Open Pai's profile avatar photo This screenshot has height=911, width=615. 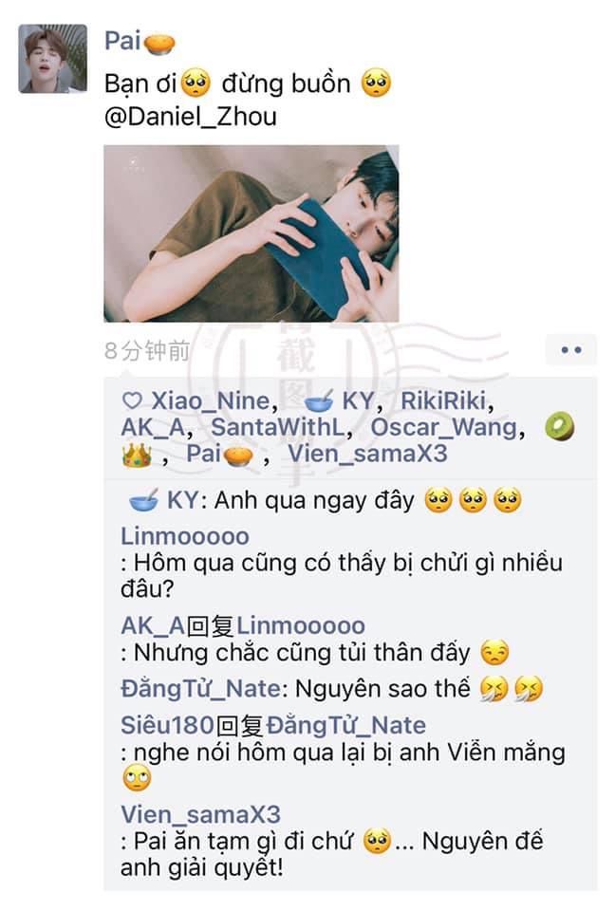(53, 59)
